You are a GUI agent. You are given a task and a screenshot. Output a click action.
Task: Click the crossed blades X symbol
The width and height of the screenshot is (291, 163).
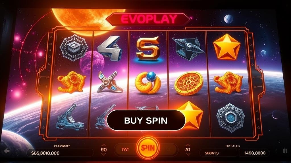pyautogui.click(x=109, y=82)
